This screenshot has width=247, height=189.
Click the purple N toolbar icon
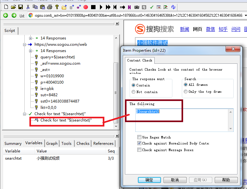[x=129, y=7]
